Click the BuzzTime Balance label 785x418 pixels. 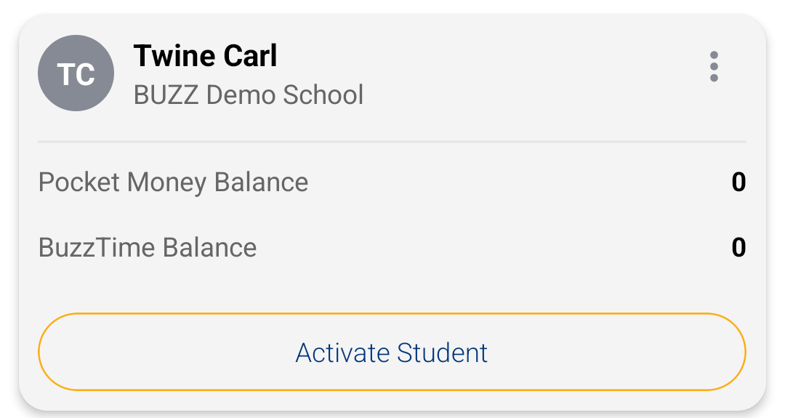pyautogui.click(x=148, y=248)
